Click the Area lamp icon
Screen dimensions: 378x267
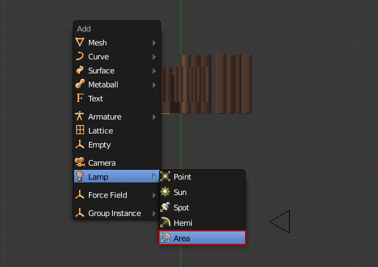coord(165,238)
